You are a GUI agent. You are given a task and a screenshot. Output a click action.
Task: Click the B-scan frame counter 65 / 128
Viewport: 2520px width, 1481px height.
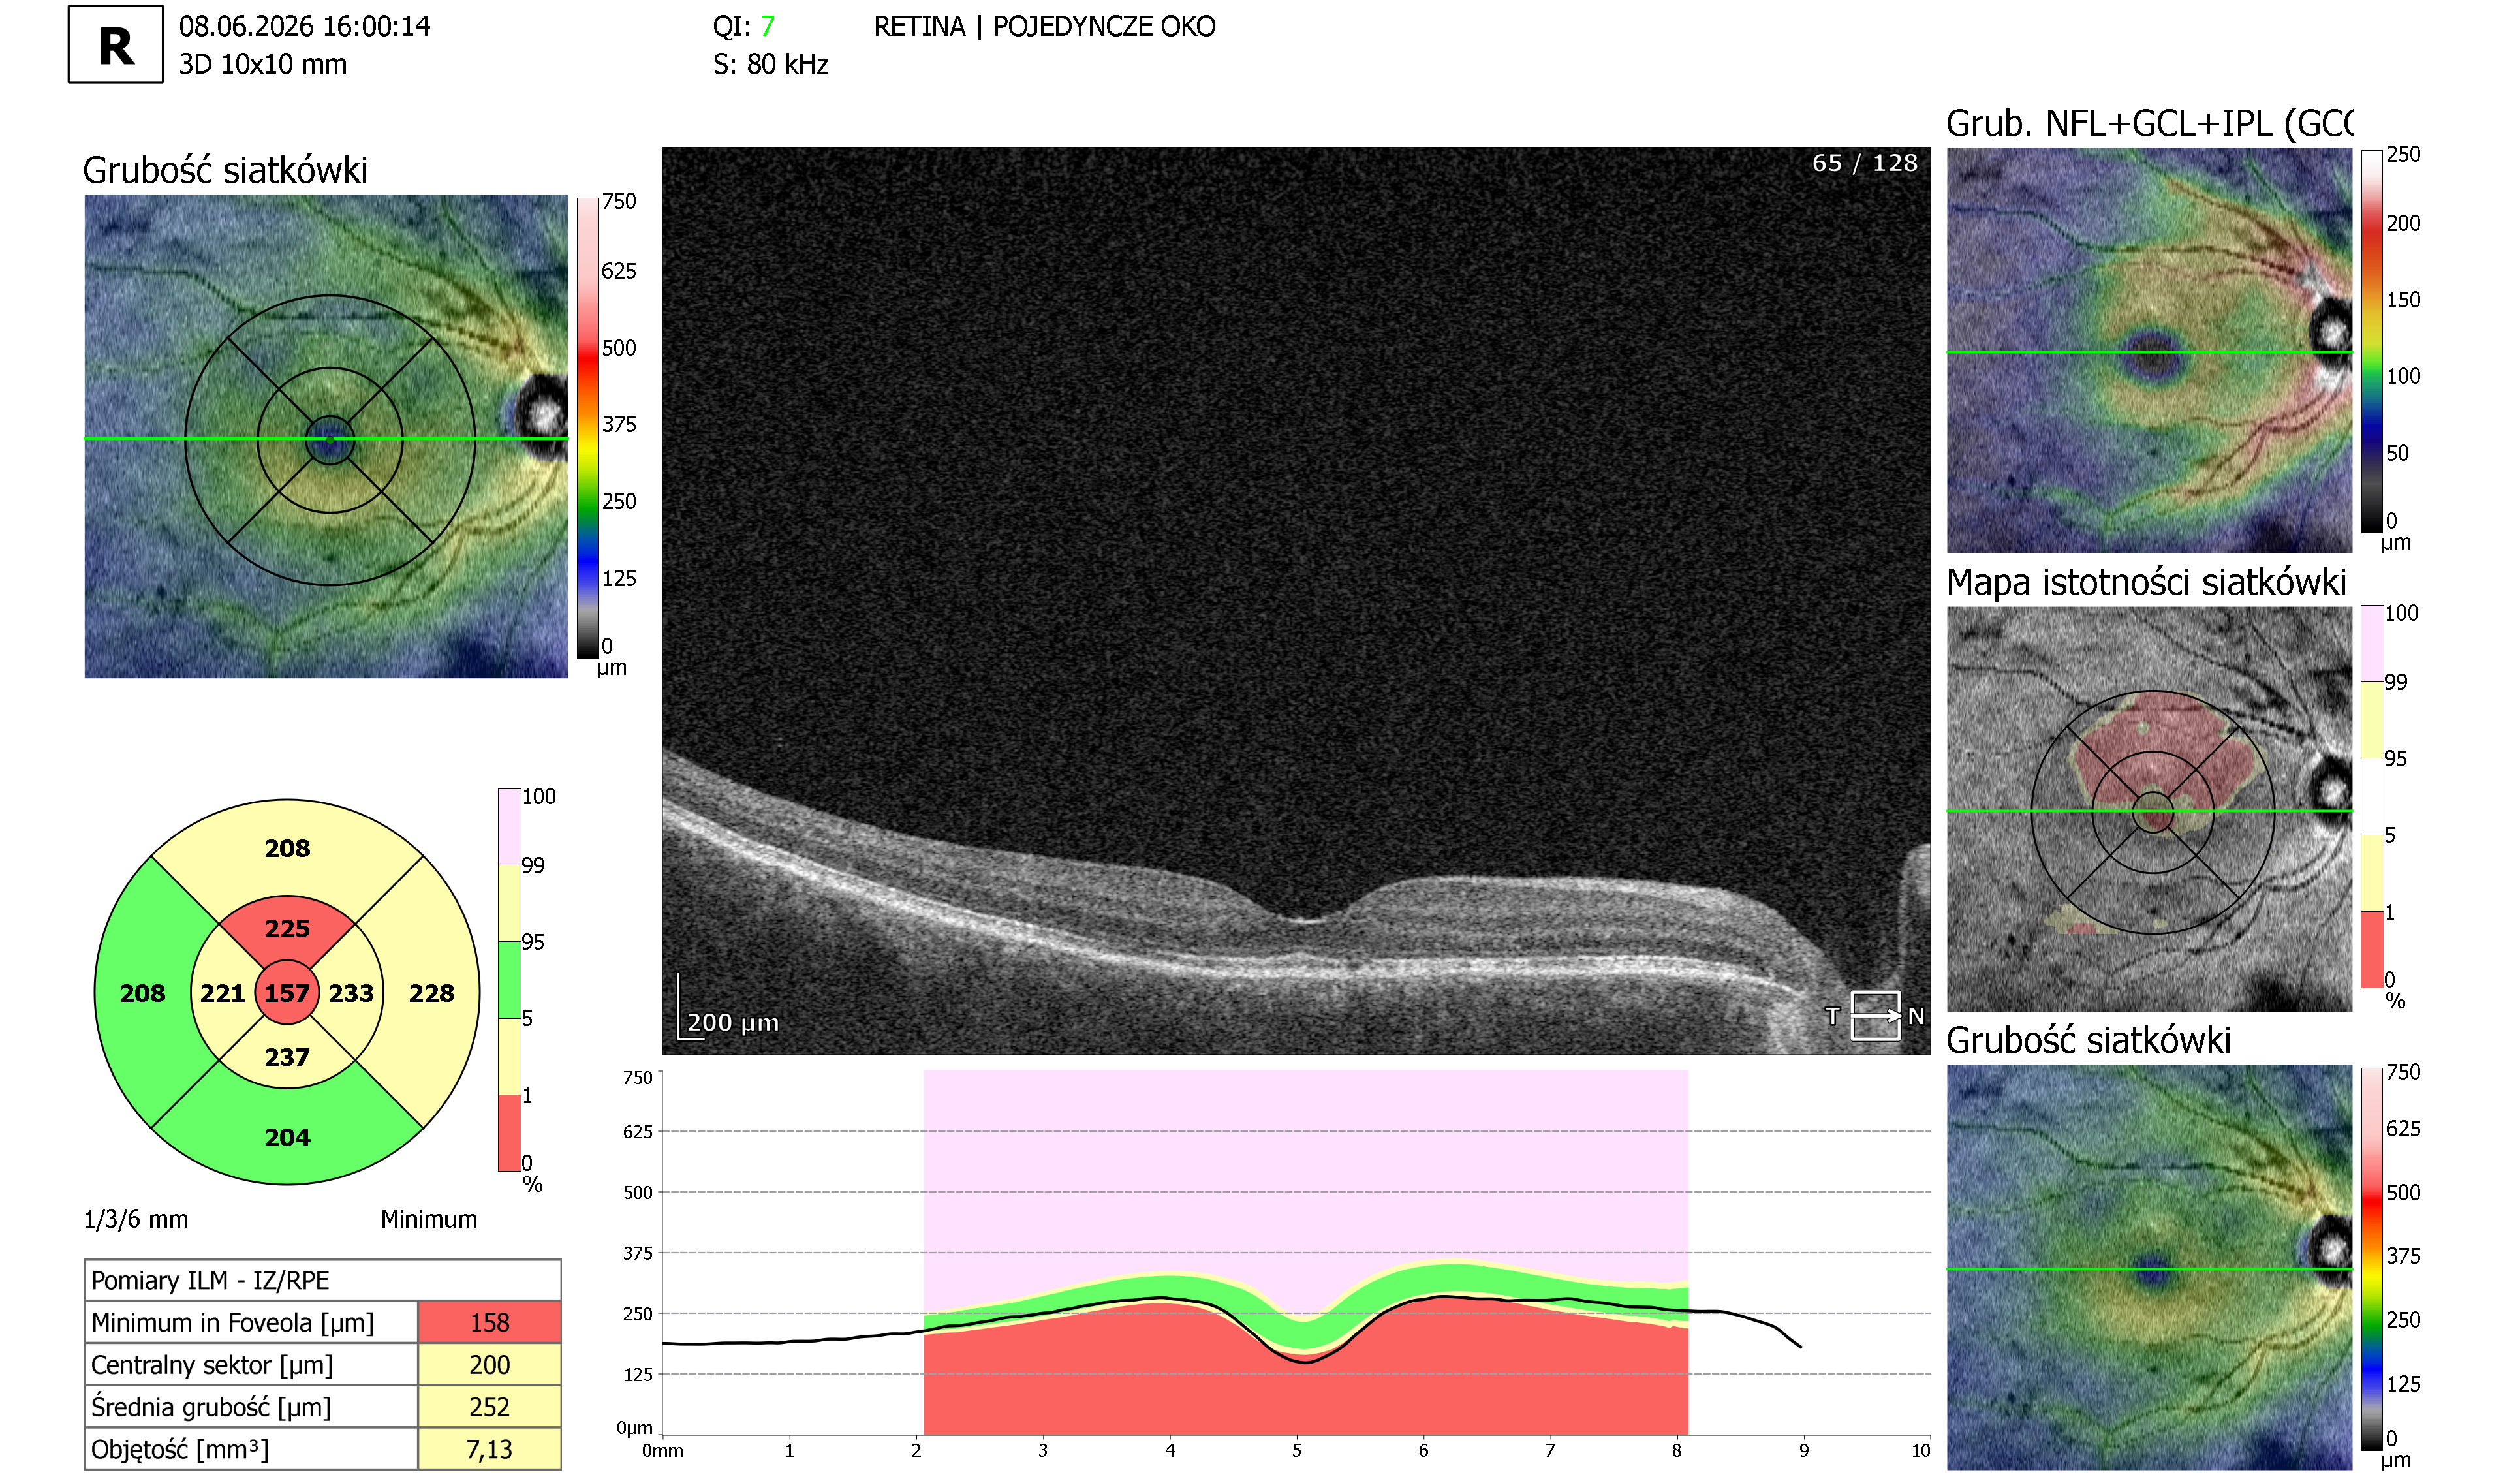click(x=1865, y=163)
